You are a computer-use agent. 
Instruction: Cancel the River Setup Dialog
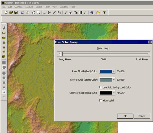(142, 116)
